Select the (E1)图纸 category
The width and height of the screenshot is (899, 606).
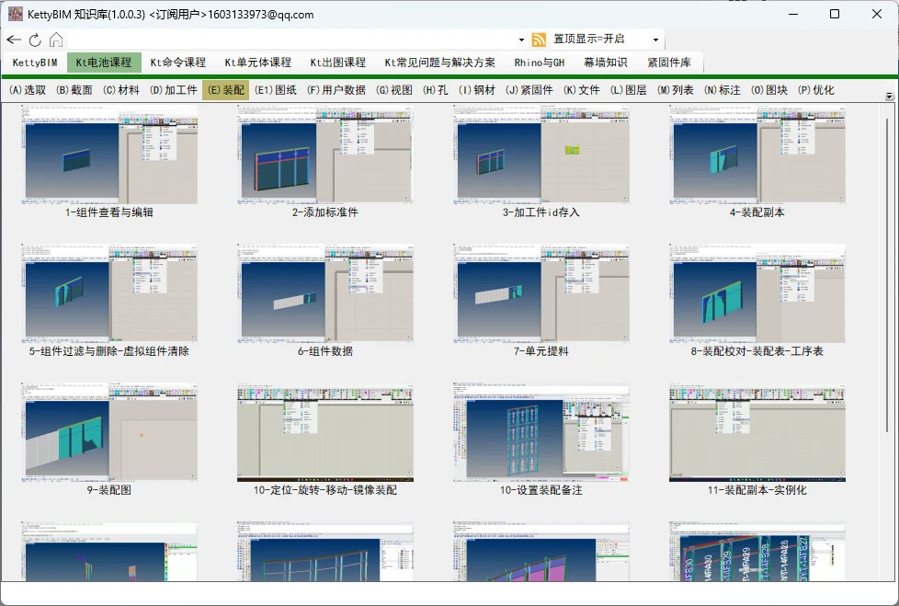click(275, 90)
